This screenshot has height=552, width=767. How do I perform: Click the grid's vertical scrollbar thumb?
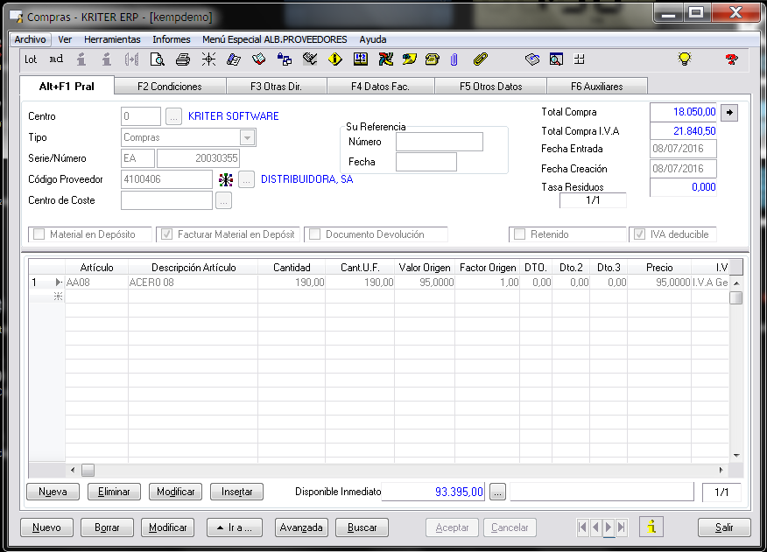(x=735, y=297)
